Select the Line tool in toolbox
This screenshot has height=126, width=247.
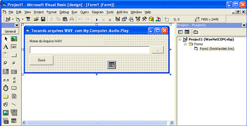click(x=14, y=105)
